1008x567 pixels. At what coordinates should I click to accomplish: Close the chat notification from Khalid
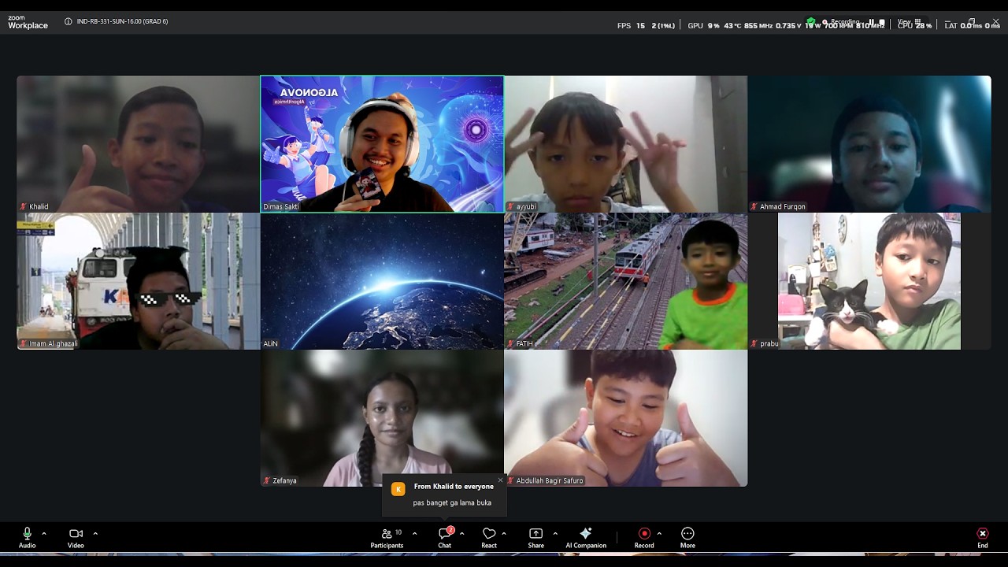(x=500, y=480)
